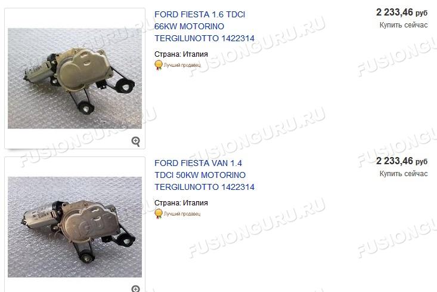Open the first wiper motor product photo

(x=75, y=78)
